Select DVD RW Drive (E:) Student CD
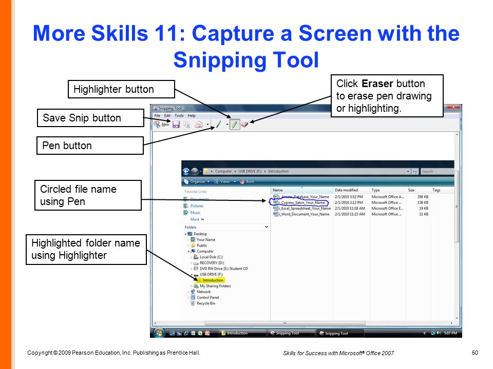 coord(223,269)
